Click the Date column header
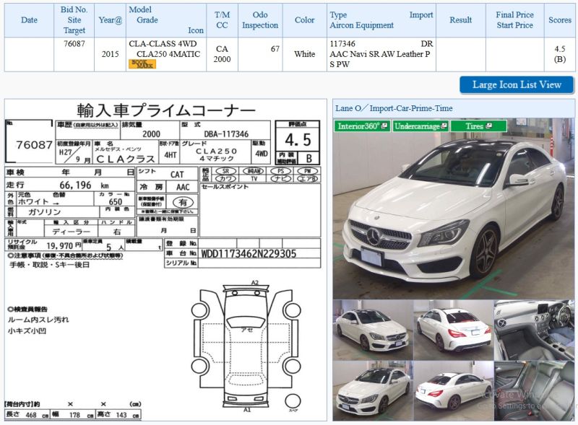This screenshot has width=578, height=425. (x=29, y=20)
